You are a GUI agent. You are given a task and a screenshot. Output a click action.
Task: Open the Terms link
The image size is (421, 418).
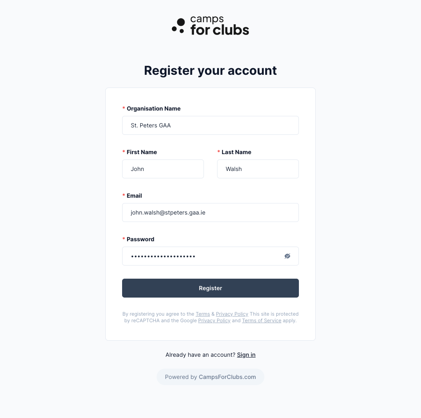[x=203, y=314]
